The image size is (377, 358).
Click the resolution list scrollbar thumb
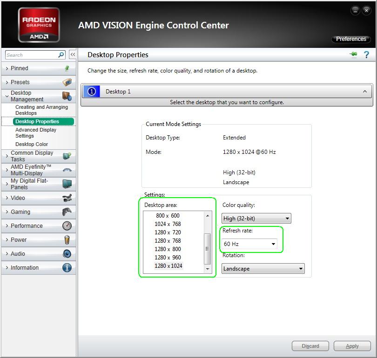tap(207, 249)
